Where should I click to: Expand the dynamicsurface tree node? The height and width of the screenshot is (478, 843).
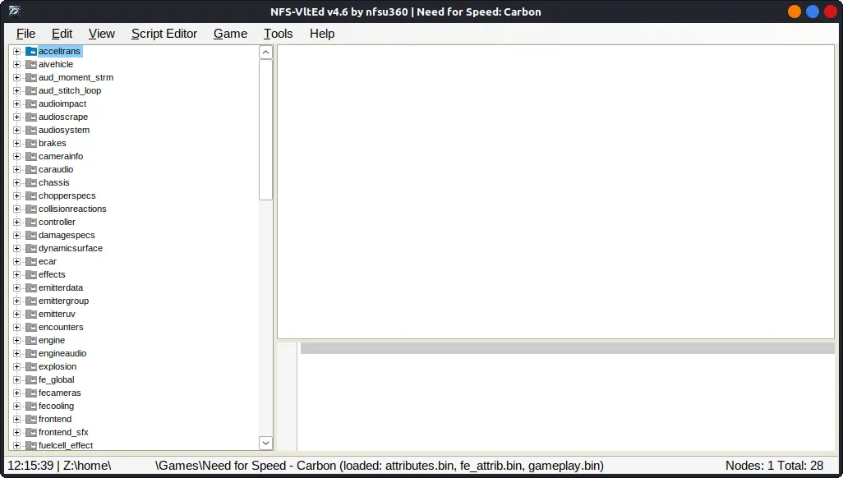[16, 248]
